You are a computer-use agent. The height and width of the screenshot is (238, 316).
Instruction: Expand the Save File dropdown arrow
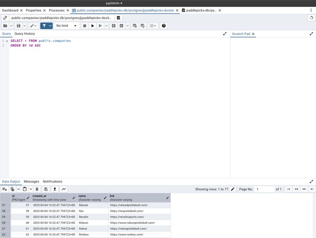pyautogui.click(x=25, y=26)
